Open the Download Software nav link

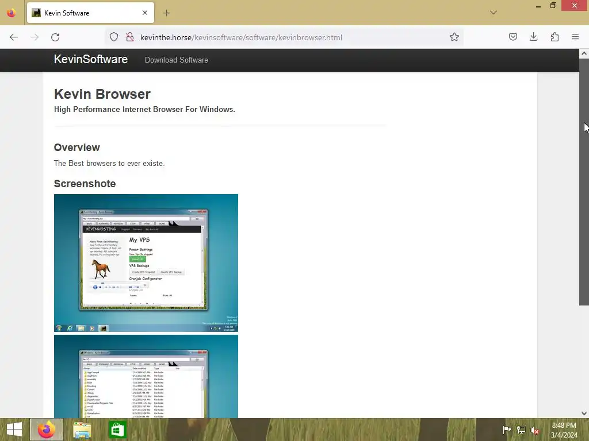pos(176,60)
